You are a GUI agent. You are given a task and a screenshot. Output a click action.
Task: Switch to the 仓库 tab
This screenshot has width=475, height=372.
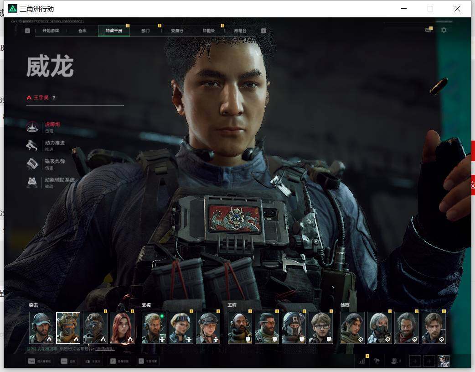tap(83, 31)
